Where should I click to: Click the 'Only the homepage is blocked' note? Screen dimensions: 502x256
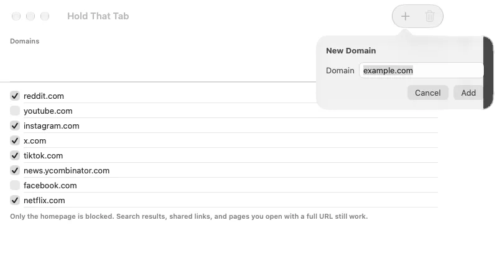tap(189, 216)
